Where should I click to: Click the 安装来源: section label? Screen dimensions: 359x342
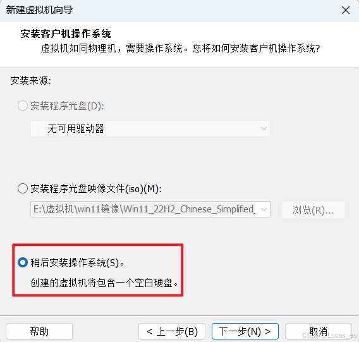(31, 81)
